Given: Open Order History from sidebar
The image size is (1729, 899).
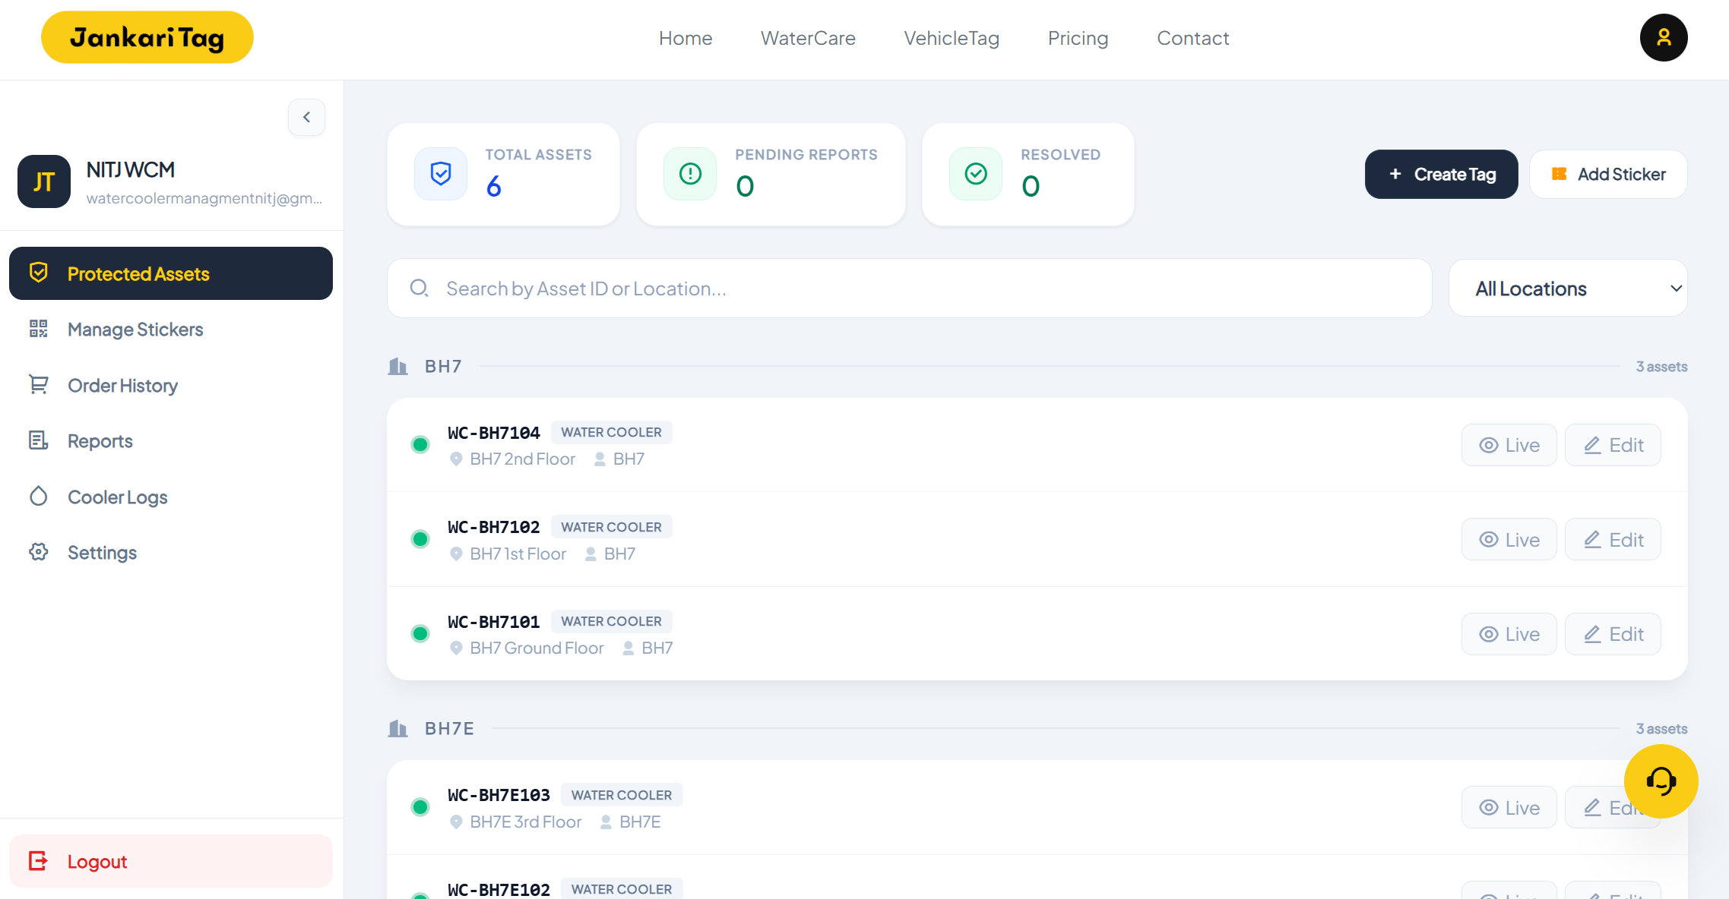Looking at the screenshot, I should 171,386.
